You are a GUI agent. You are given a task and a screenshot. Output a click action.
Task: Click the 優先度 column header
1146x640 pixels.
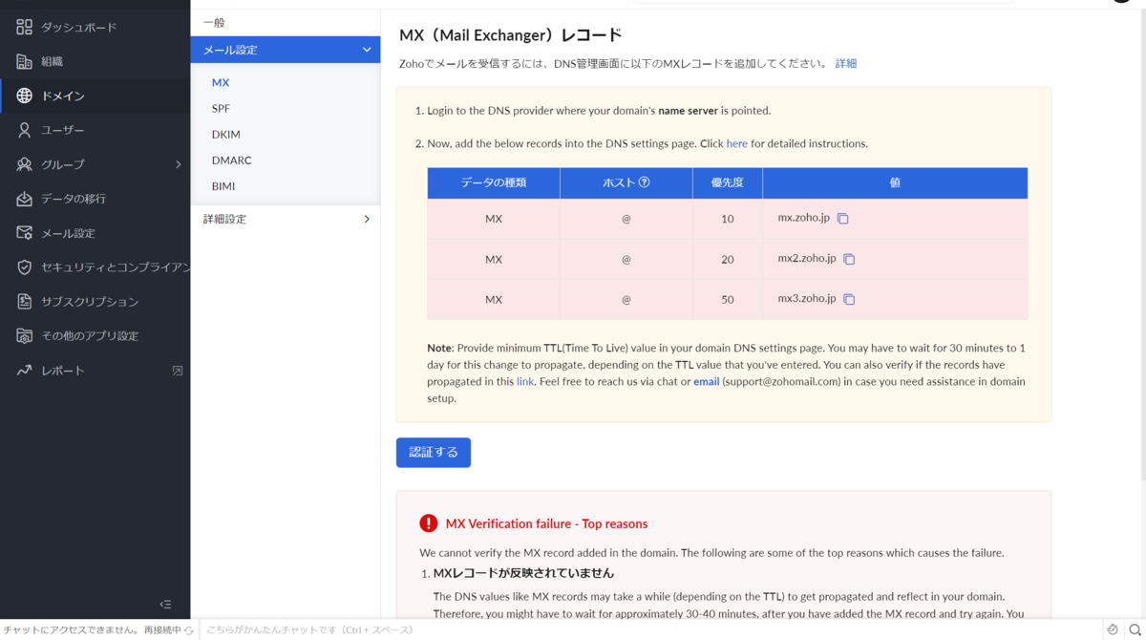click(x=728, y=182)
